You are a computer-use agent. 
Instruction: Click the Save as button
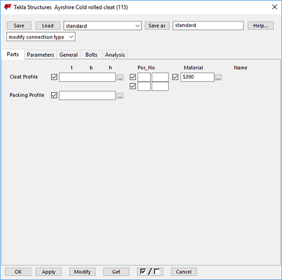157,25
